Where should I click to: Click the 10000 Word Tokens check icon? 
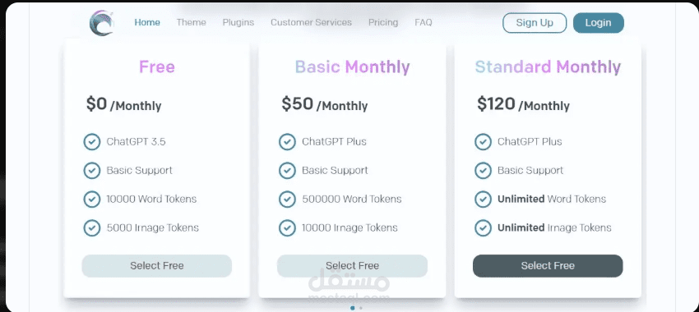(92, 200)
